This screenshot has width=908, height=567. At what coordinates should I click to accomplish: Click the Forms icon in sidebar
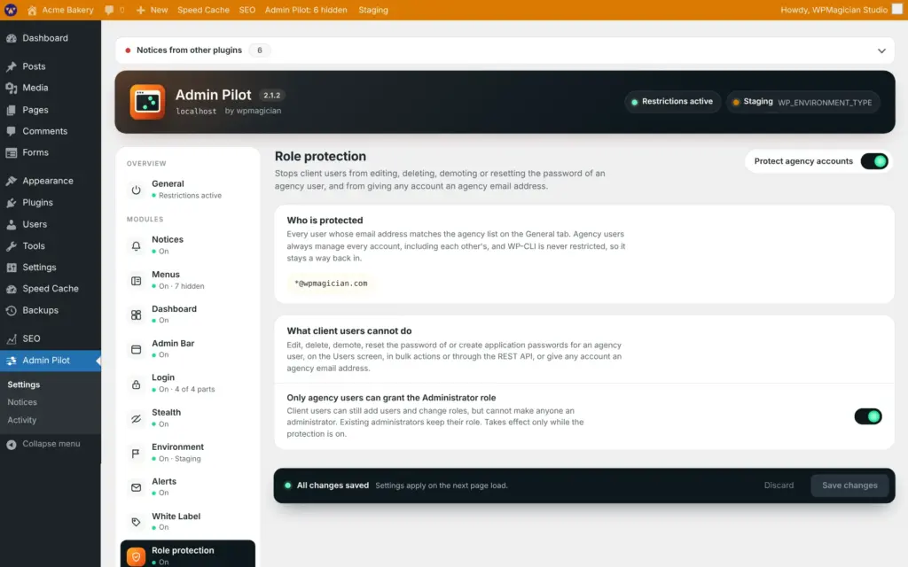point(11,152)
